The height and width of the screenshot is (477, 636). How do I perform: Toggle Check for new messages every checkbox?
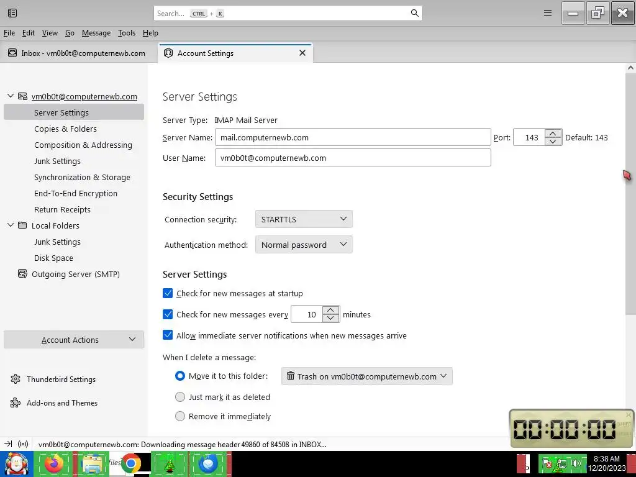(168, 314)
